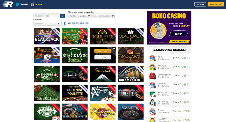Screen dimensions: 226x122
Task: Click lgonzalezjohn's red car avatar
Action: click(x=152, y=76)
